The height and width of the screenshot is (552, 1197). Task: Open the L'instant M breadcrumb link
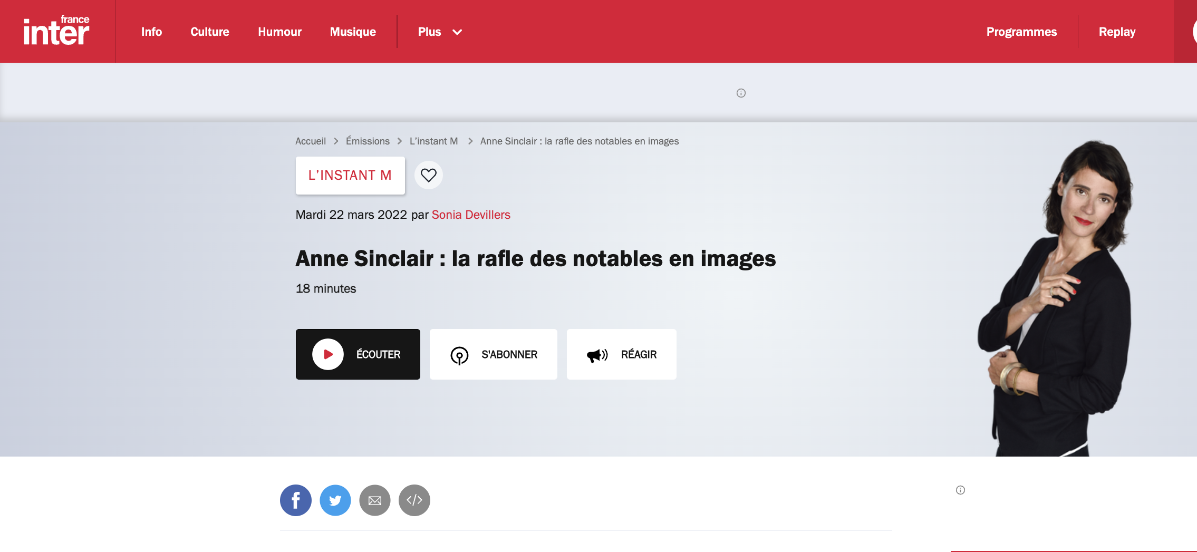point(433,141)
